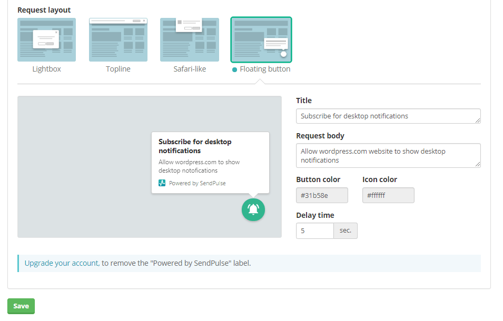
Task: Edit the Title text field
Action: coord(388,116)
